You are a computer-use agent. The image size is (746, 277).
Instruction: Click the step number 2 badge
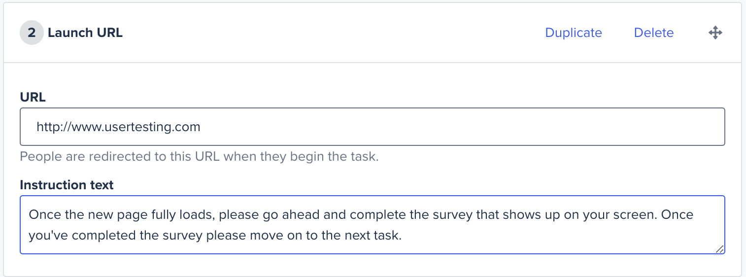[x=32, y=33]
